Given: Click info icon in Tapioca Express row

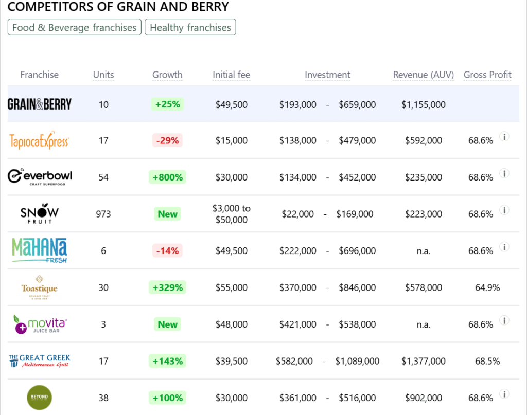Looking at the screenshot, I should (504, 137).
